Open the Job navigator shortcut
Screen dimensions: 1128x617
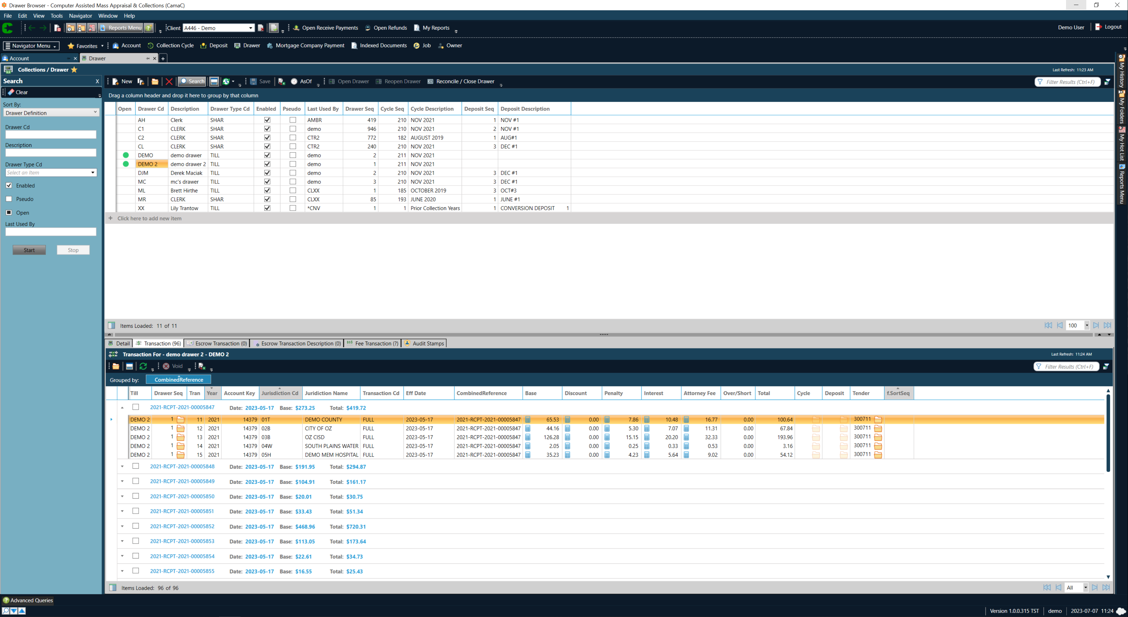pos(422,46)
